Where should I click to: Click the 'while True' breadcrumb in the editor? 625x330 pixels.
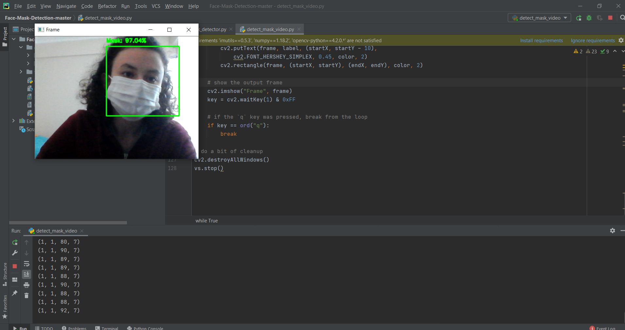pos(206,221)
